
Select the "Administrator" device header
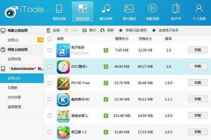point(22,69)
